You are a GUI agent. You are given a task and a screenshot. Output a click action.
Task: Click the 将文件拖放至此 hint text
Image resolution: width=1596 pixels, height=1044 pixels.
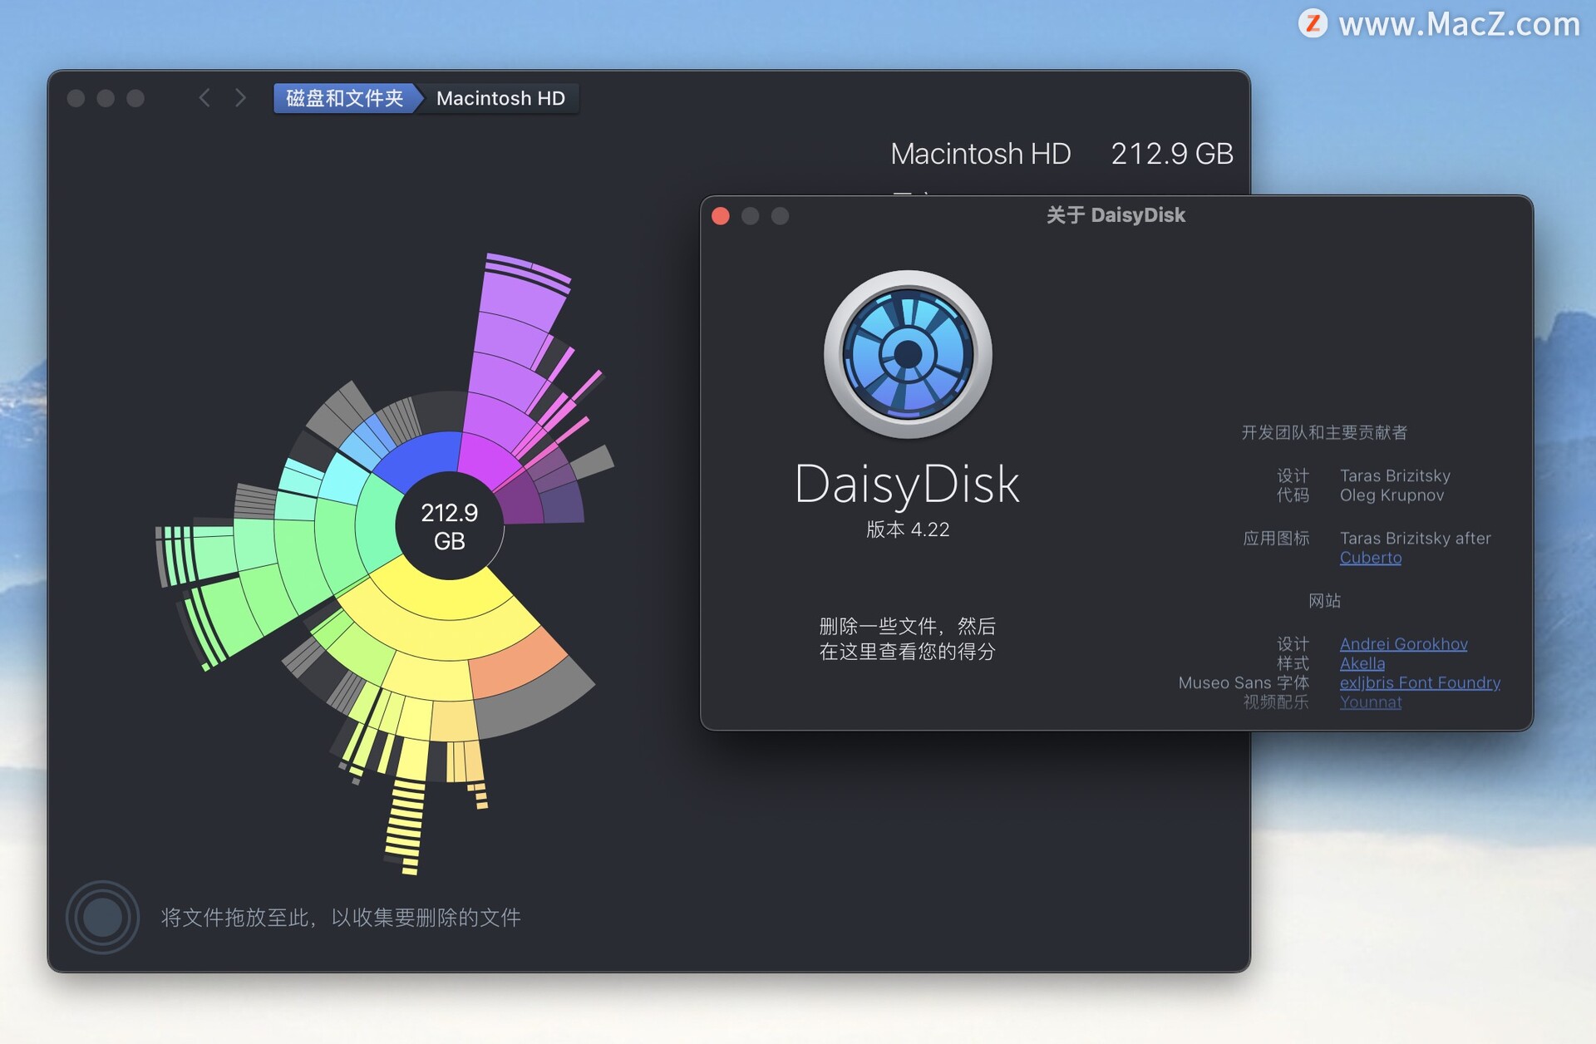[x=341, y=917]
